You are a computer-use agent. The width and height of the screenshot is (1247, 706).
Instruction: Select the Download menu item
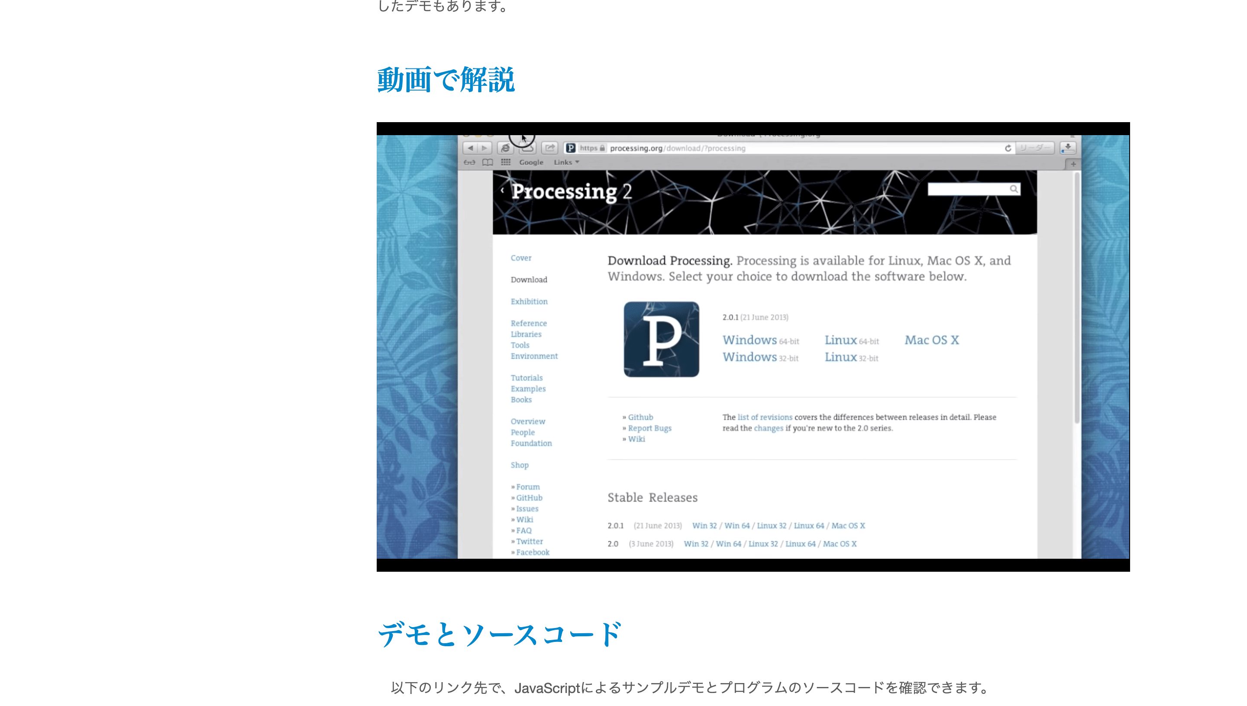529,279
